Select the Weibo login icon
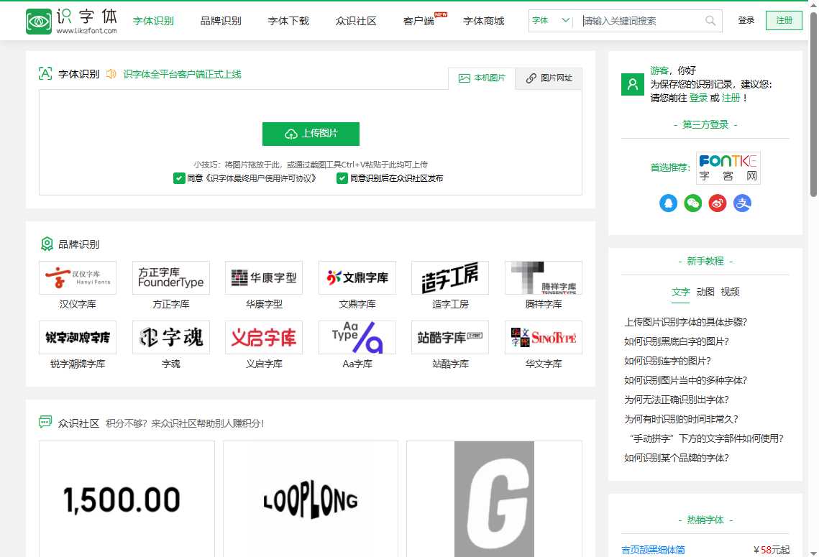Screen dimensions: 819x557 pos(716,203)
